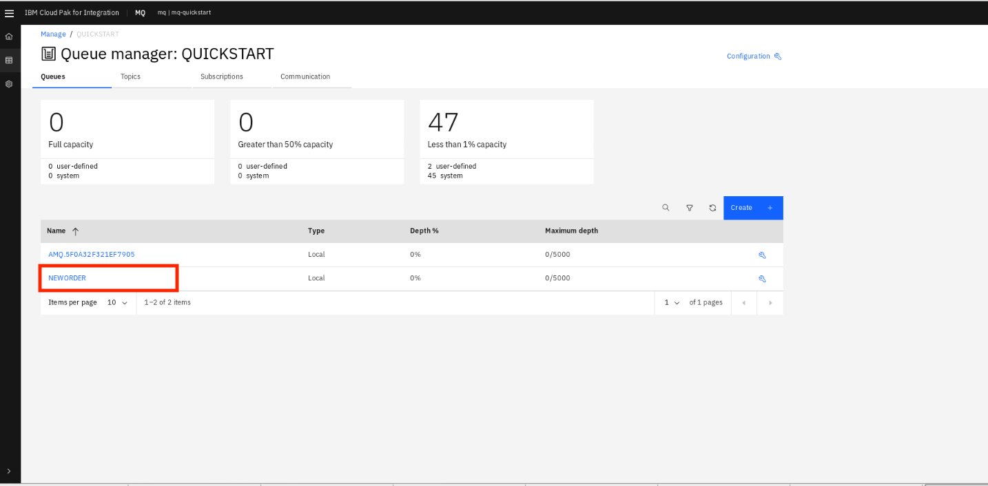Open the hamburger navigation menu

(x=10, y=12)
